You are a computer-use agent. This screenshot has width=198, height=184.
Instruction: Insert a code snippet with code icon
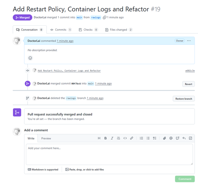point(125,138)
